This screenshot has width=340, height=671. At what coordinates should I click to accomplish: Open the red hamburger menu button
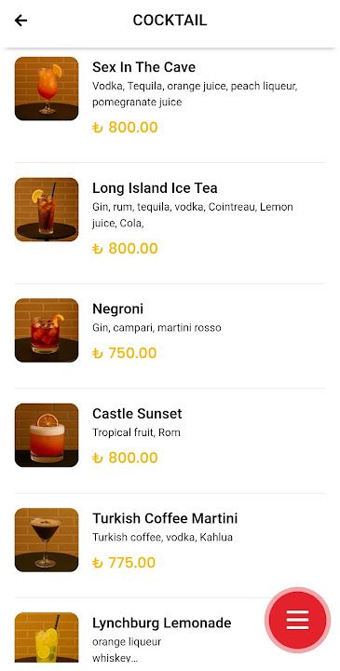point(298,620)
